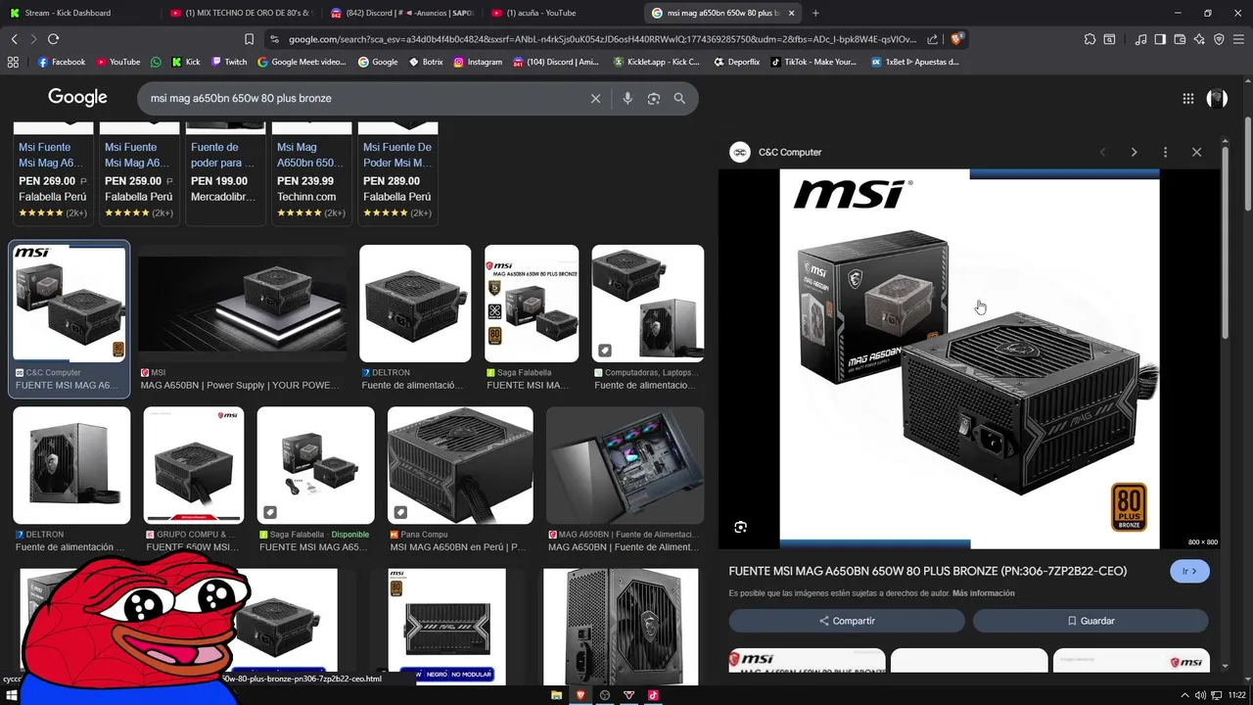
Task: Open preview panel three-dot options
Action: click(x=1165, y=152)
